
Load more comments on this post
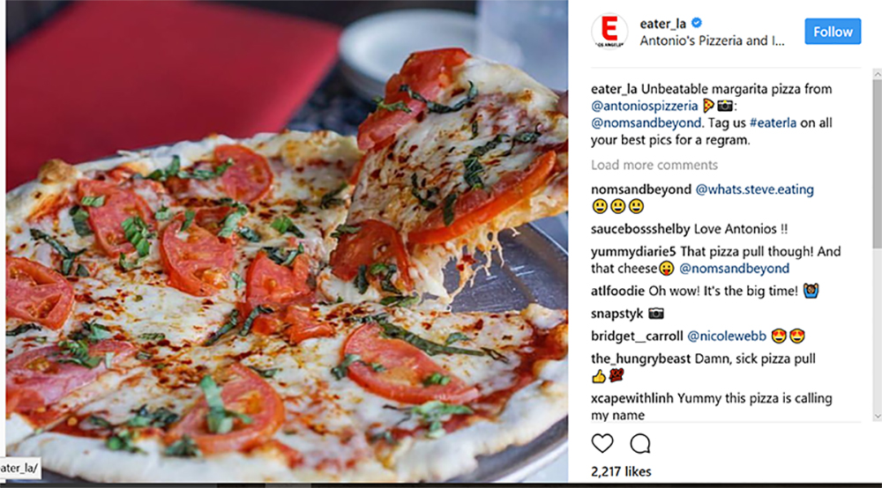(654, 165)
